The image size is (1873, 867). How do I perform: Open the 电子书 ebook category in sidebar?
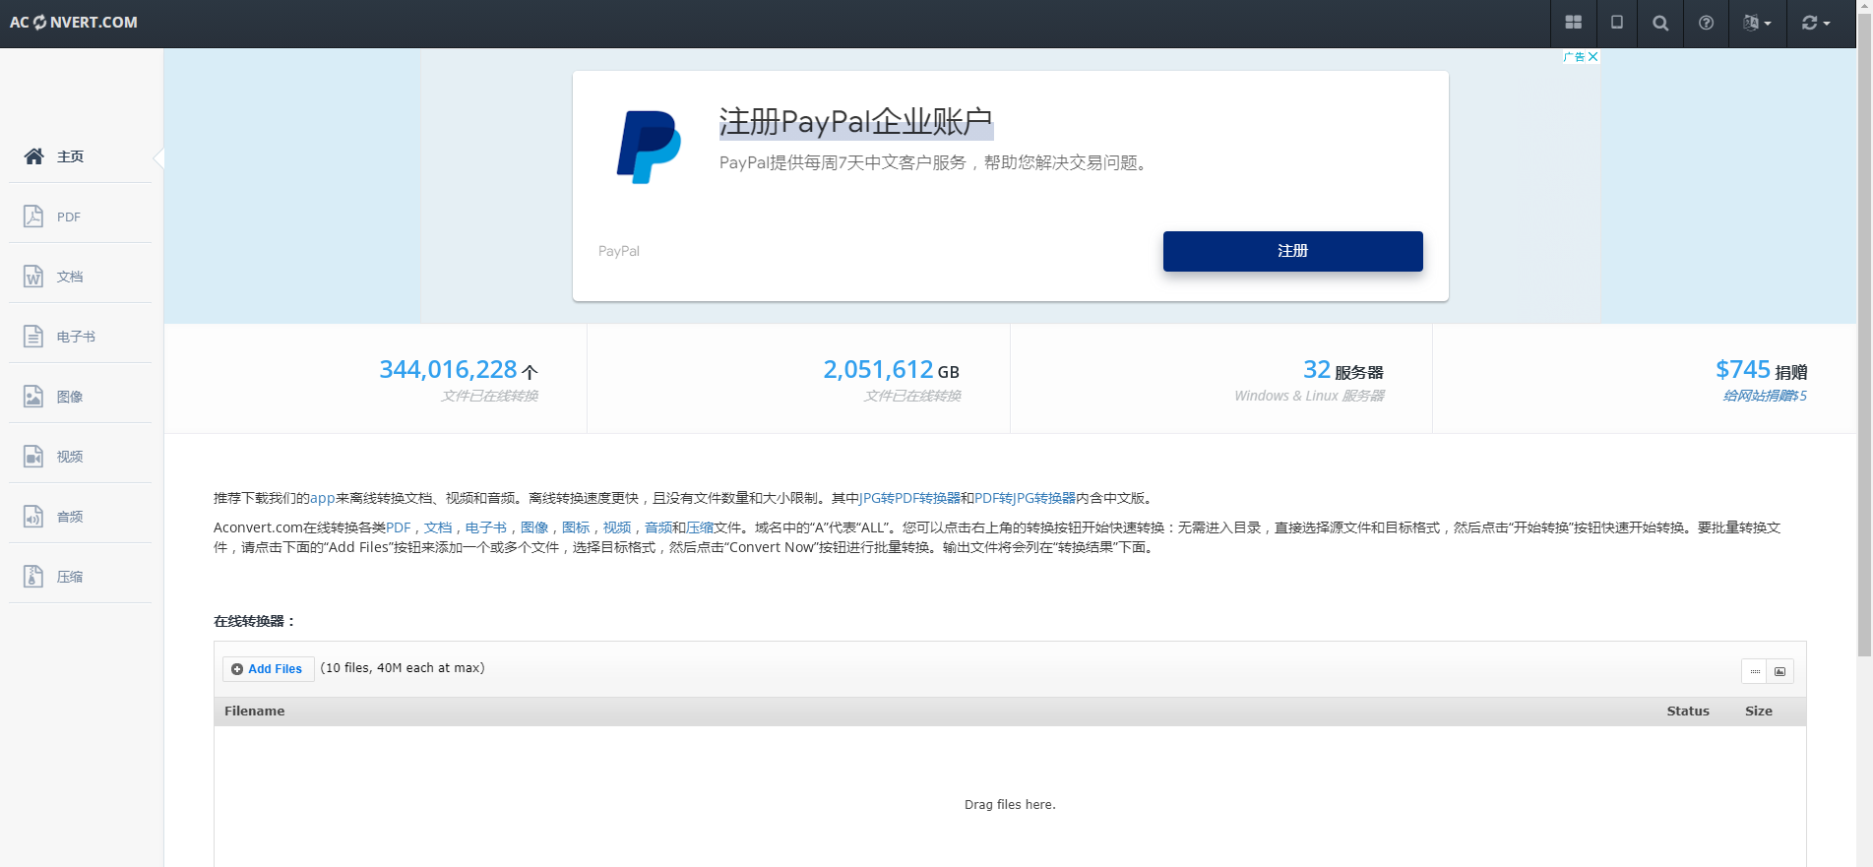coord(81,337)
